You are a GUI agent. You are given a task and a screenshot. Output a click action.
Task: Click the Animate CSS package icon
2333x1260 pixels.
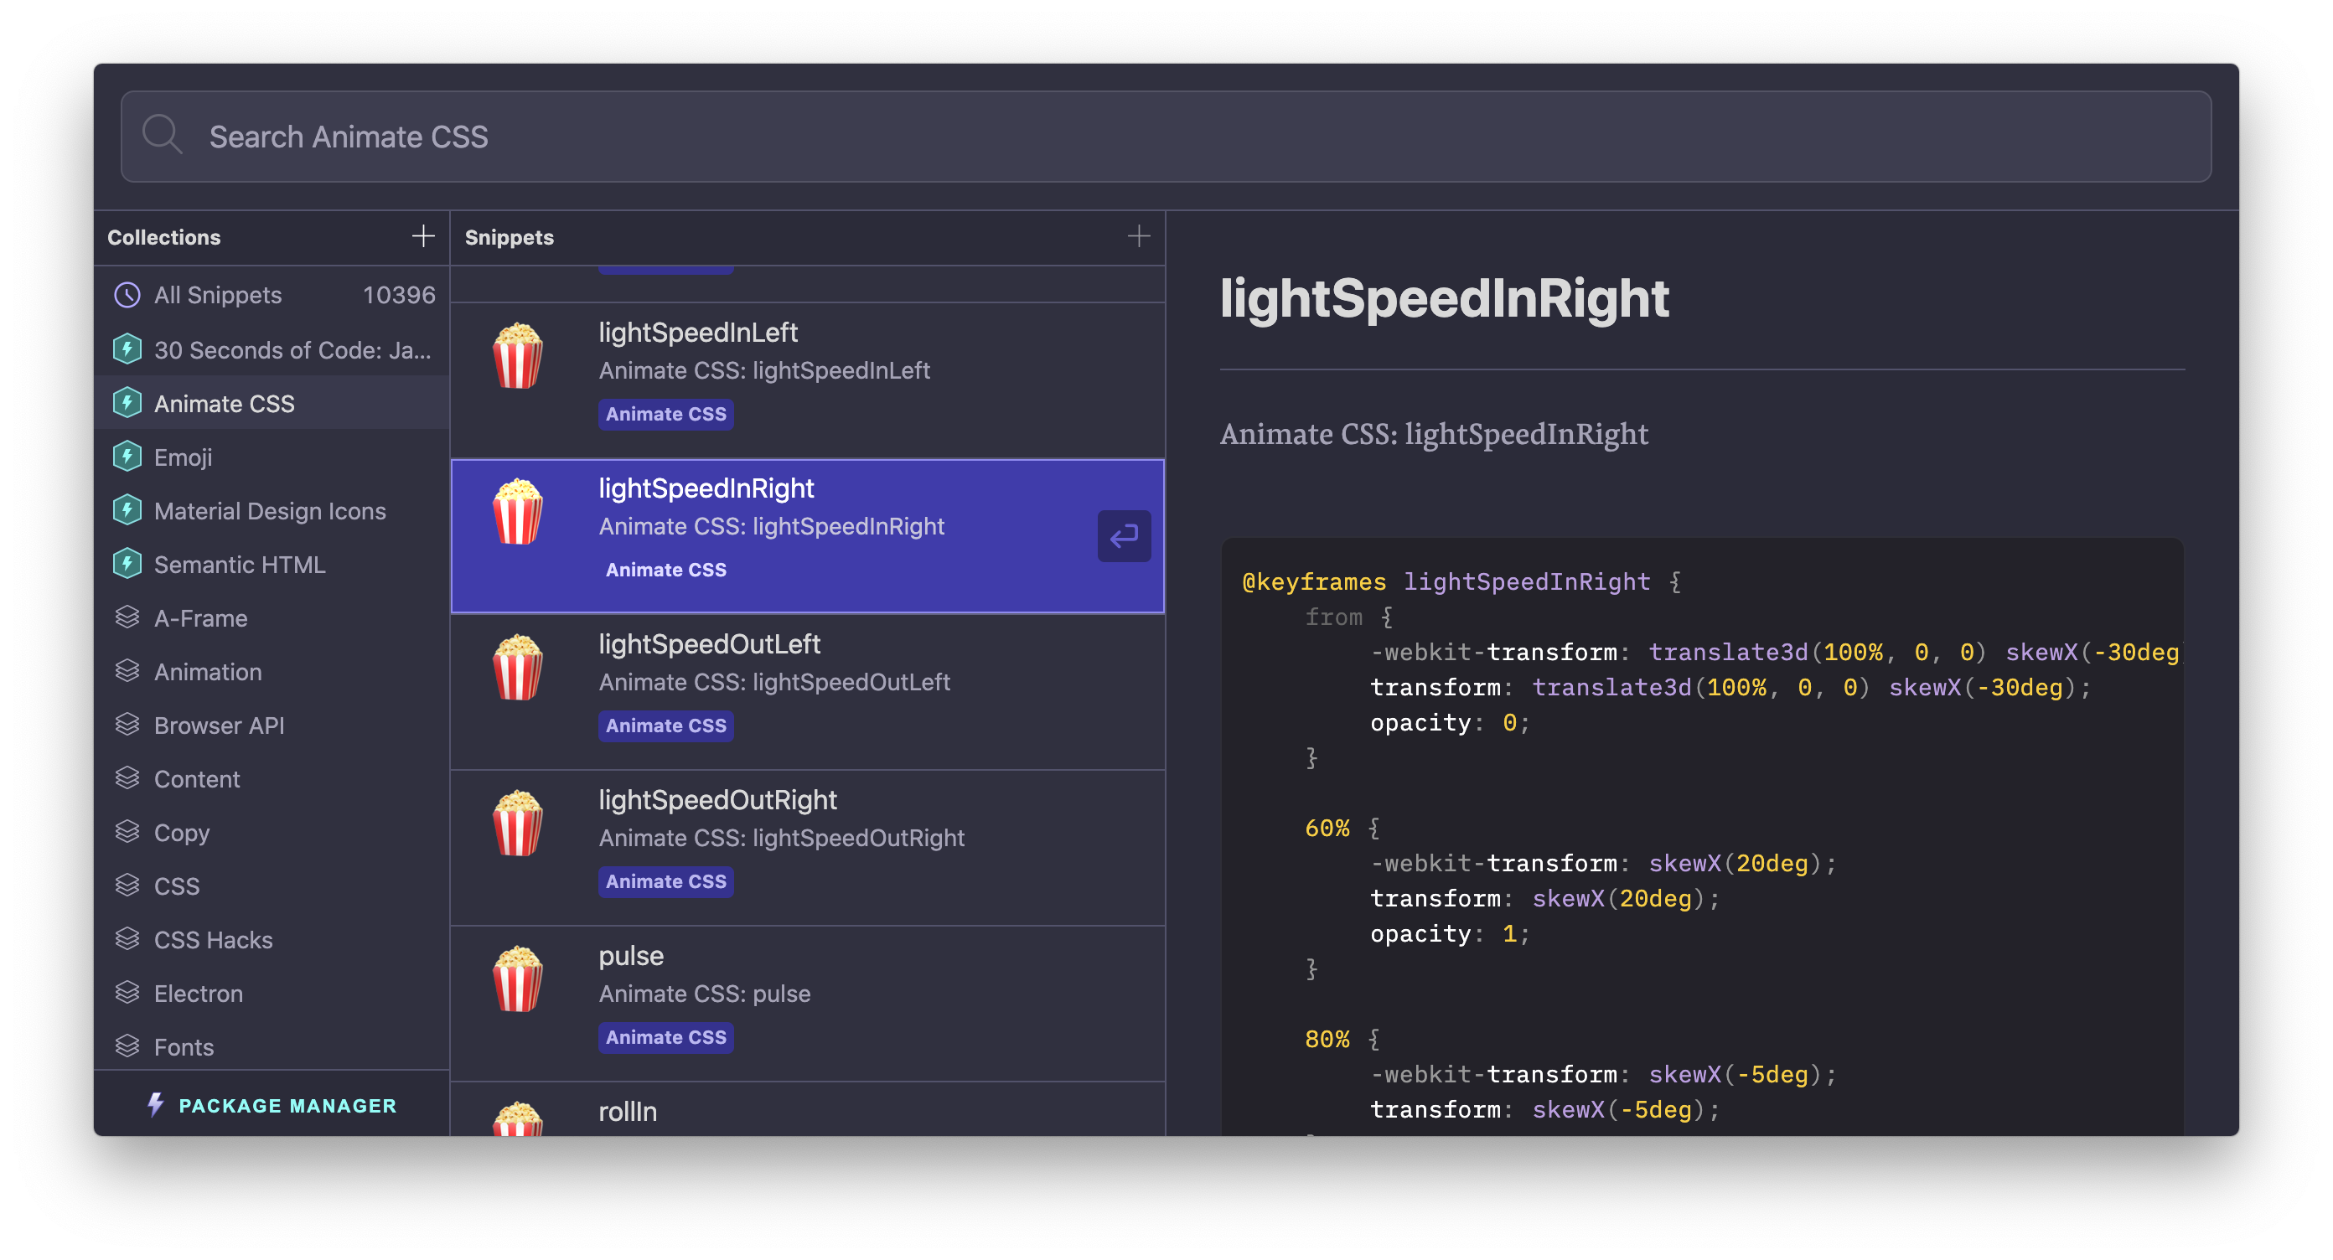tap(127, 403)
